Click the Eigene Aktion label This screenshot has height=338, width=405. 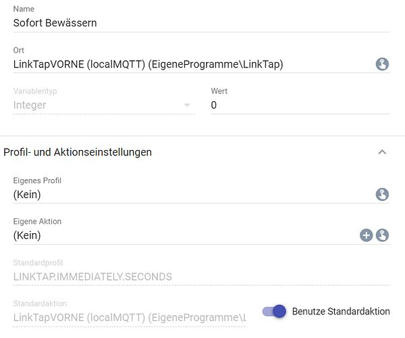pyautogui.click(x=37, y=221)
